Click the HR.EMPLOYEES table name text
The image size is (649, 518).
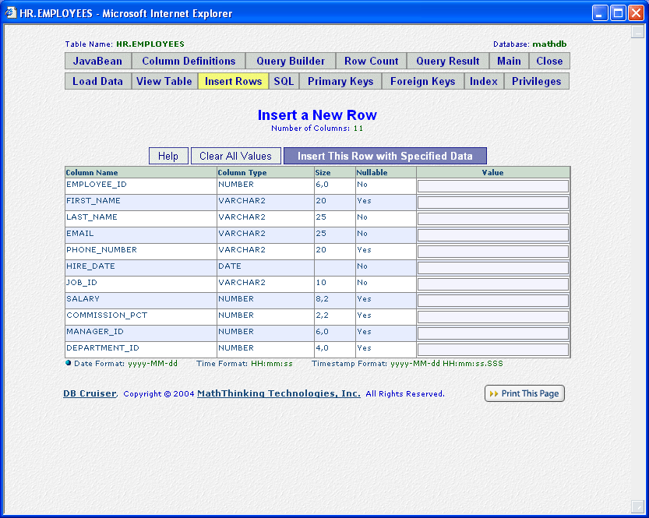[150, 44]
